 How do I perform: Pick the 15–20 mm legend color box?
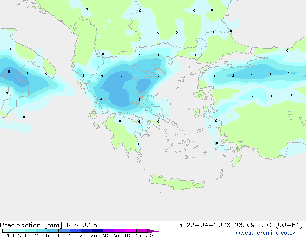coord(75,231)
